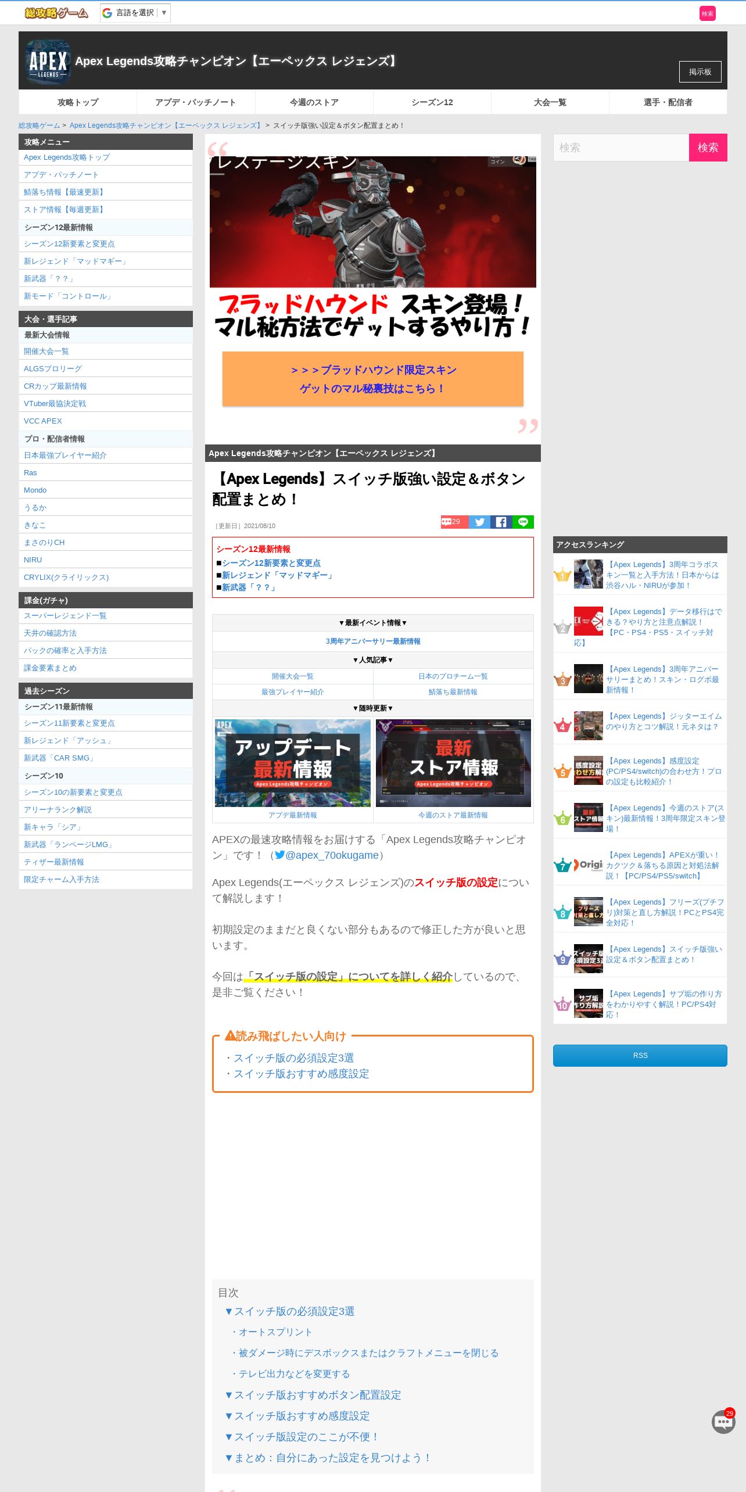Open the rank 7 Origin thumbnail
746x1492 pixels.
point(589,865)
